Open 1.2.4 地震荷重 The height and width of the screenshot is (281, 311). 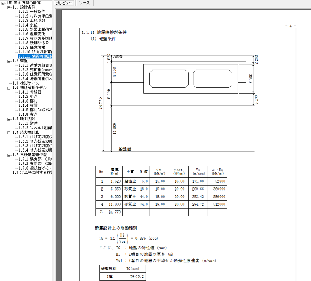click(35, 79)
